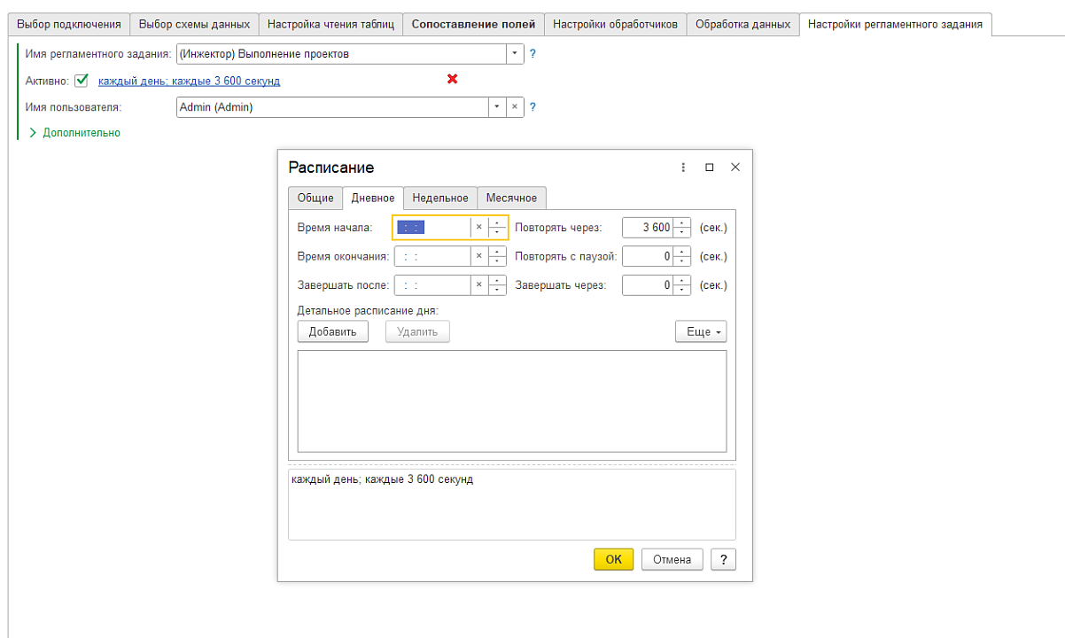The image size is (1065, 638).
Task: Open the Сопоставление полей tab
Action: [473, 24]
